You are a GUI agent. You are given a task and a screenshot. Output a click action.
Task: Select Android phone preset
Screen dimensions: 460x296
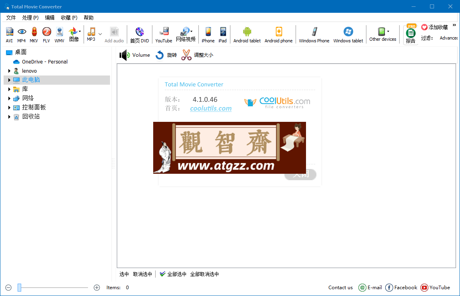(279, 35)
